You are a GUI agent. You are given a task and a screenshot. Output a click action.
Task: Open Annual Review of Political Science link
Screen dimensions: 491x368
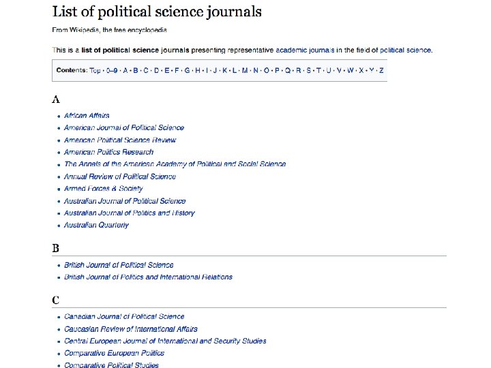tap(120, 177)
